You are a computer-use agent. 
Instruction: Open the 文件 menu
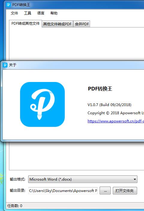tap(14, 13)
